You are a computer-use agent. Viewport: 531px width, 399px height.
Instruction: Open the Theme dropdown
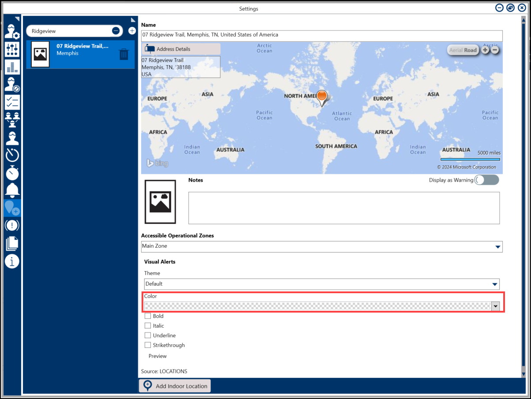495,284
